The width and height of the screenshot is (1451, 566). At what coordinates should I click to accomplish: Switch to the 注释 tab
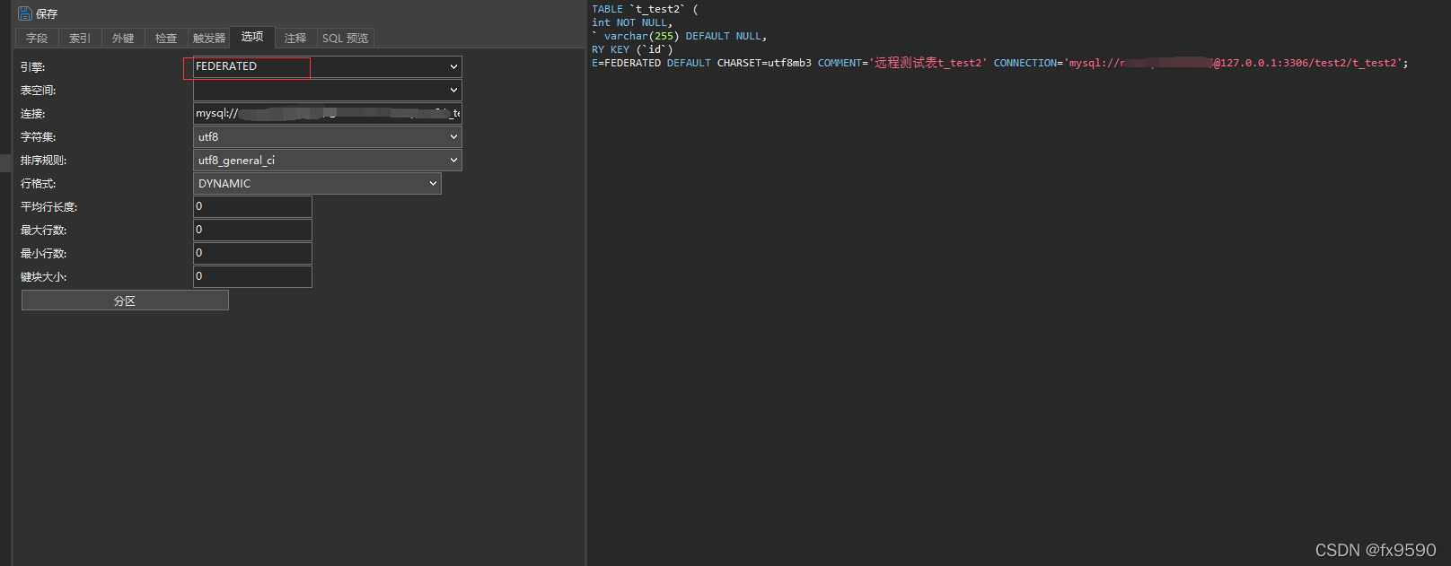point(295,38)
